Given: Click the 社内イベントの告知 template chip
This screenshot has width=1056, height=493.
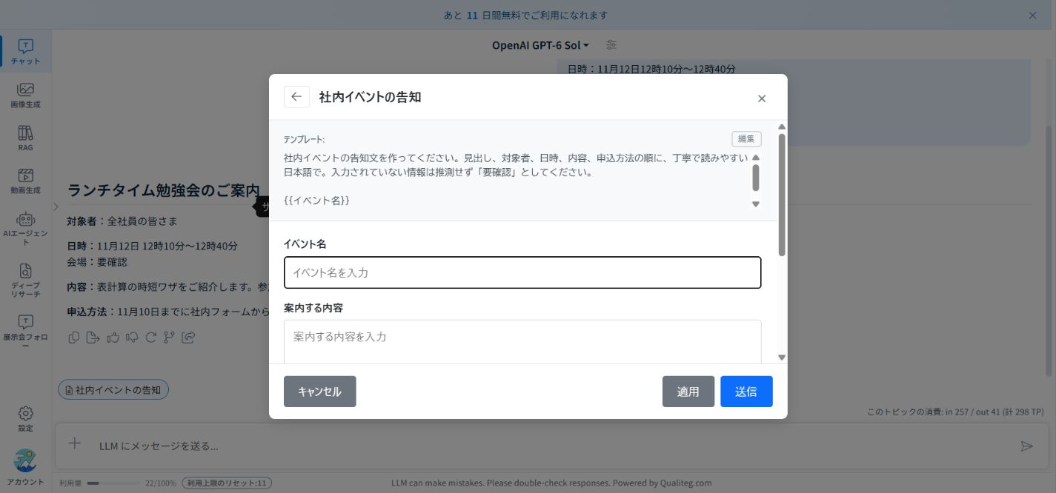Looking at the screenshot, I should 113,389.
